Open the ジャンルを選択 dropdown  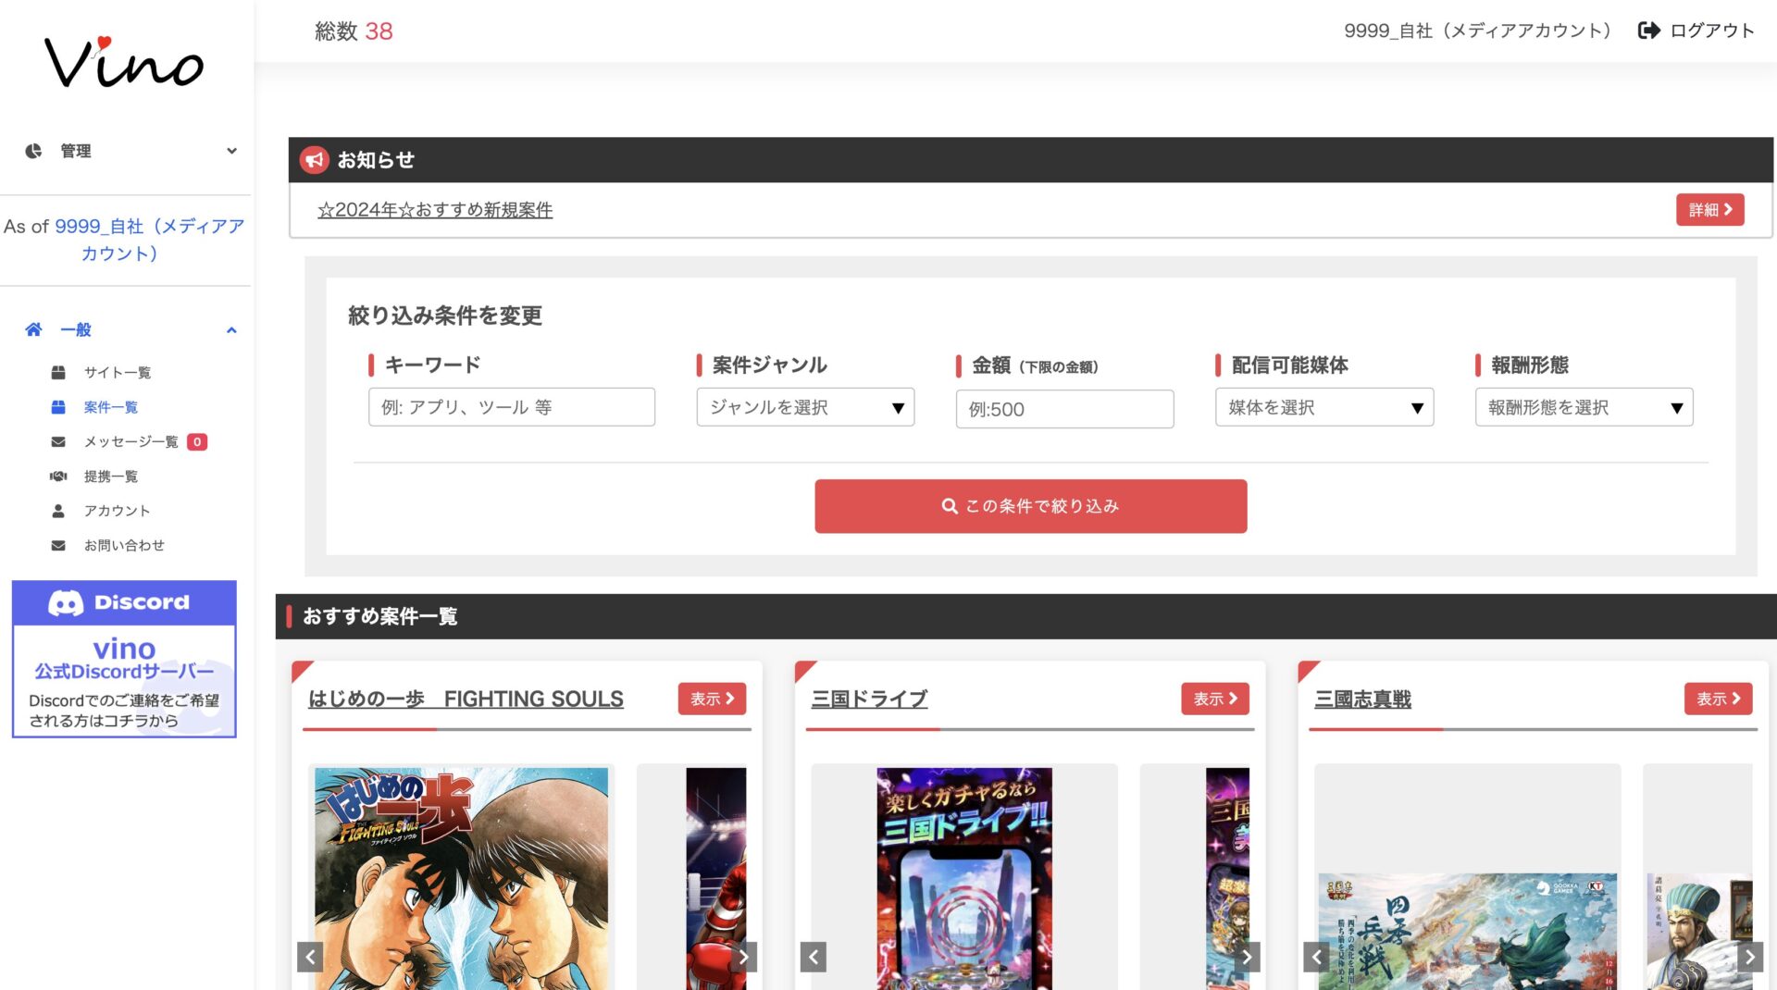(804, 407)
